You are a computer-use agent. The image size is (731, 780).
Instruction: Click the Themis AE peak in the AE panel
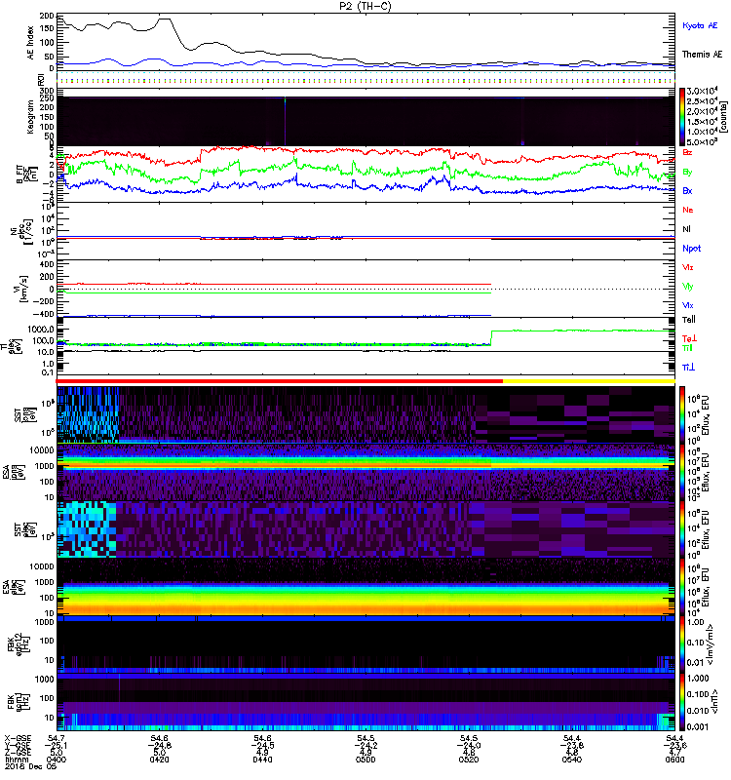click(x=165, y=19)
